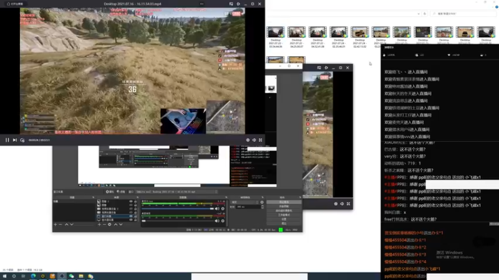Open scene transition properties gear
Screen dimensions: 499x280
[x=262, y=202]
